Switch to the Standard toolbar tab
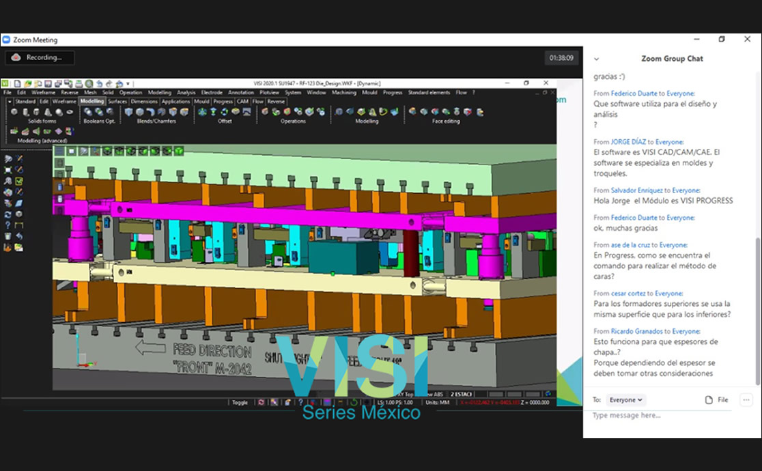 [25, 102]
